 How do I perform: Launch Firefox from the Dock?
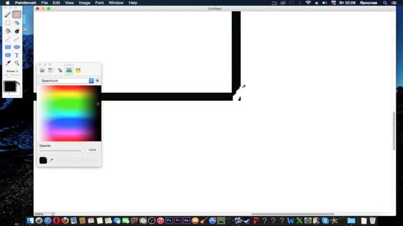click(x=65, y=220)
